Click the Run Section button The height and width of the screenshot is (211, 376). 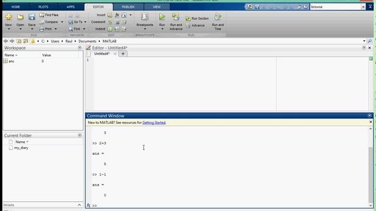(x=197, y=18)
